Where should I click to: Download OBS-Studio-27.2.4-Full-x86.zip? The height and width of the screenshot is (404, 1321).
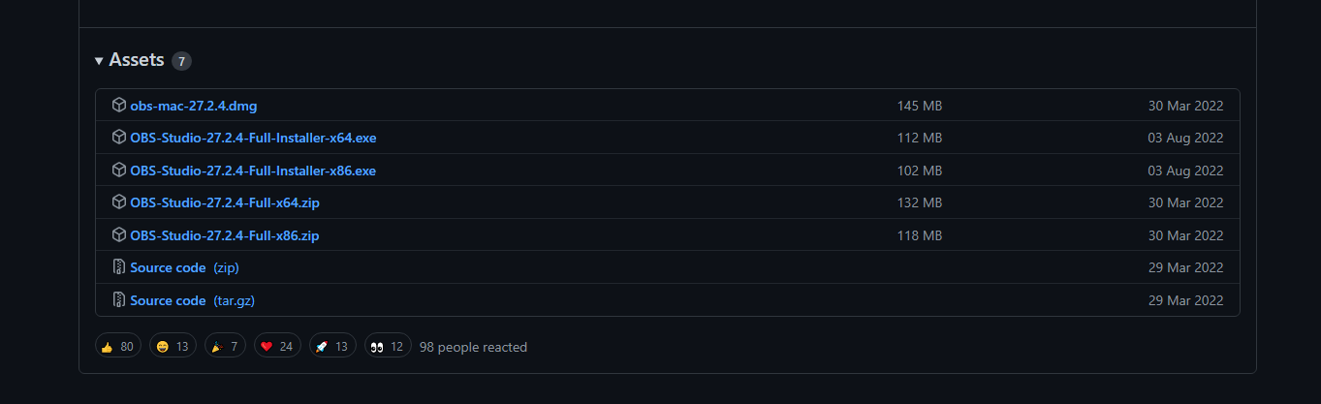point(225,235)
